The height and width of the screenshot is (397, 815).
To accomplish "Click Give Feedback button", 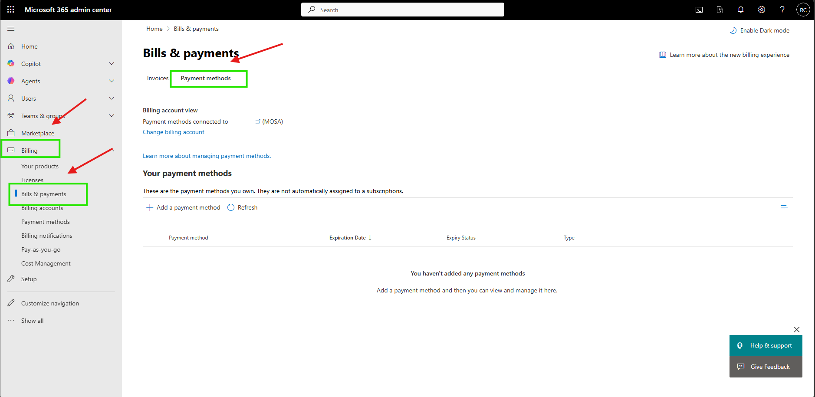I will point(766,367).
